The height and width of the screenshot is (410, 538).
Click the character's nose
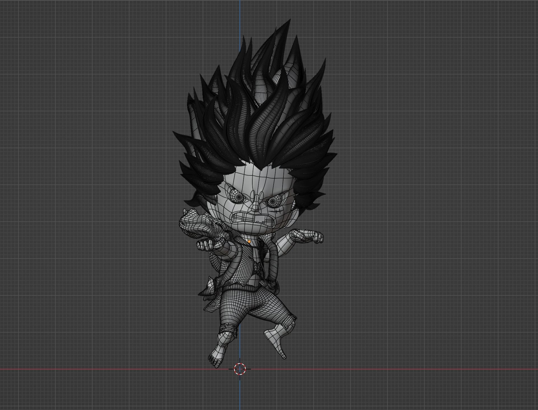pyautogui.click(x=255, y=208)
